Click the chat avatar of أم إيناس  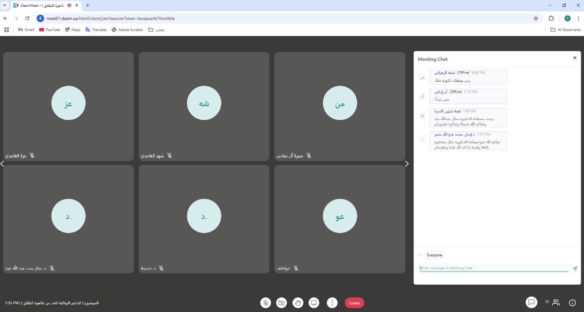tap(422, 96)
